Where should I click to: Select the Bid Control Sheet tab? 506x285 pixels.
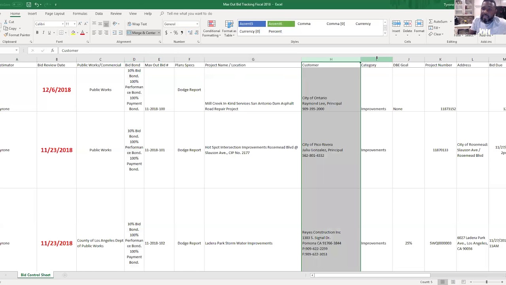tap(36, 275)
